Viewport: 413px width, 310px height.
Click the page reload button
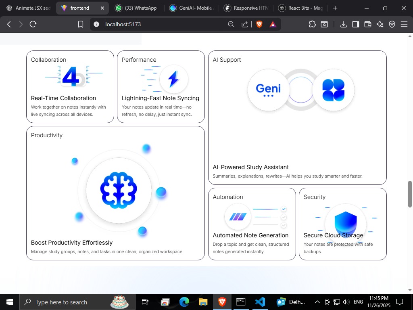pos(33,24)
